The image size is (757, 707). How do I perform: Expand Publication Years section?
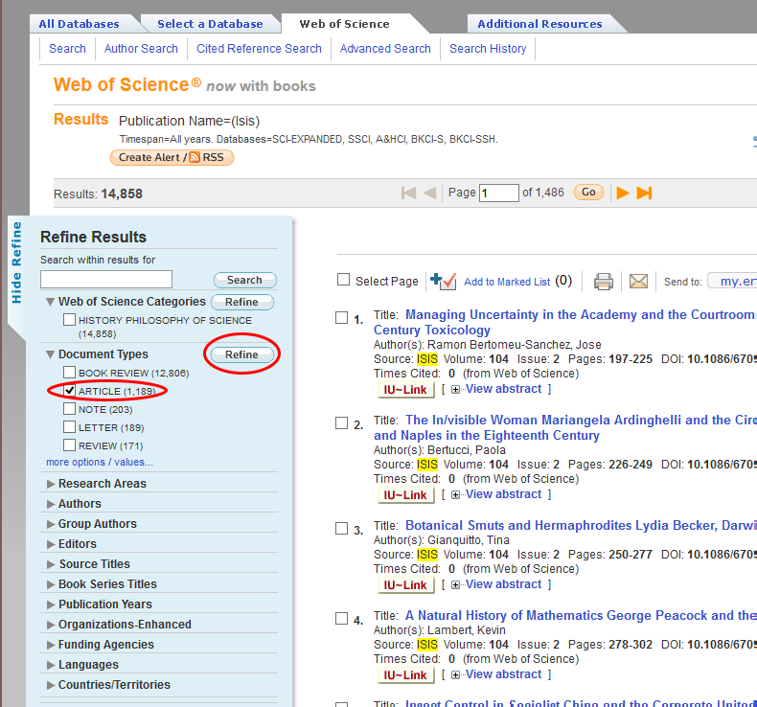coord(50,604)
